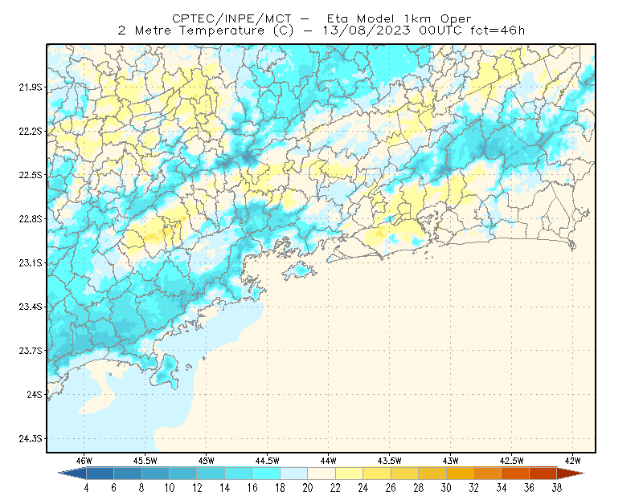Screen dimensions: 643x496
Task: Select the 32–34 °C legend color swatch
Action: point(488,473)
